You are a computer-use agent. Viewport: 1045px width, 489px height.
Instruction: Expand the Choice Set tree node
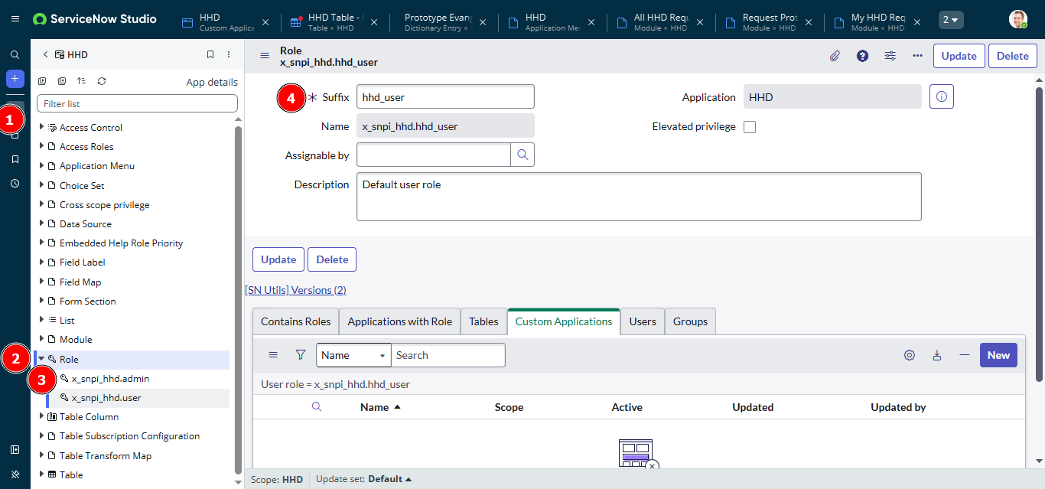(x=41, y=185)
